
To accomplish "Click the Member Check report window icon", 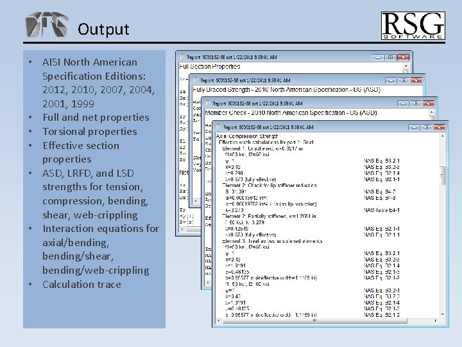I will pos(208,103).
